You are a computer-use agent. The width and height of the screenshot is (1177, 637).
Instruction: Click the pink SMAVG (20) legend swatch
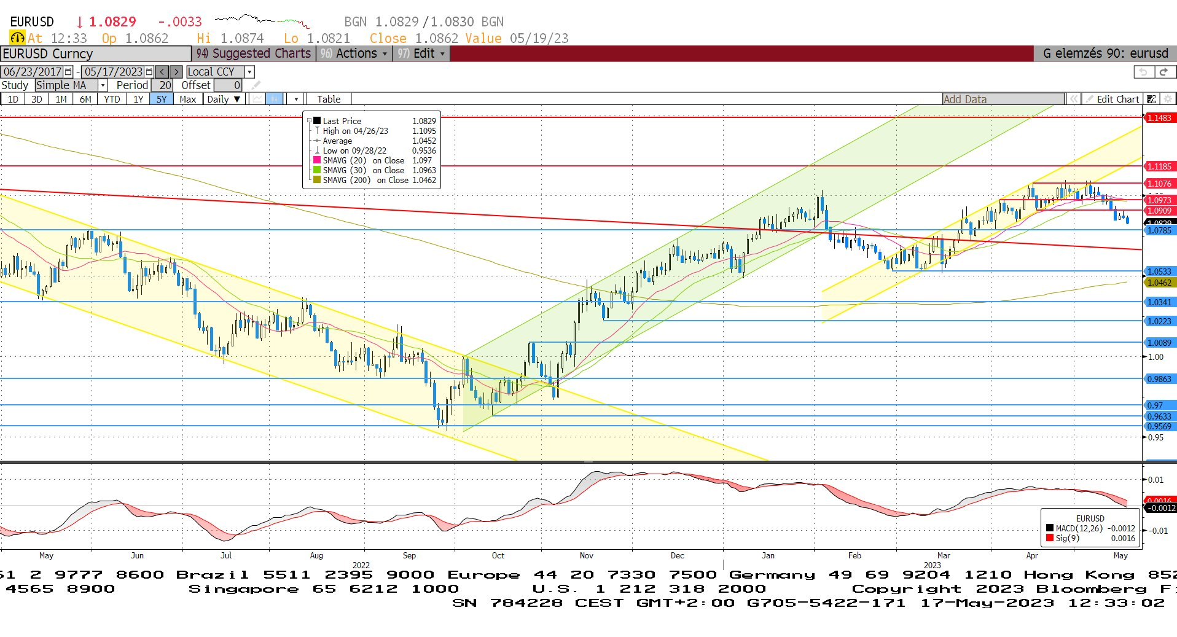(317, 160)
